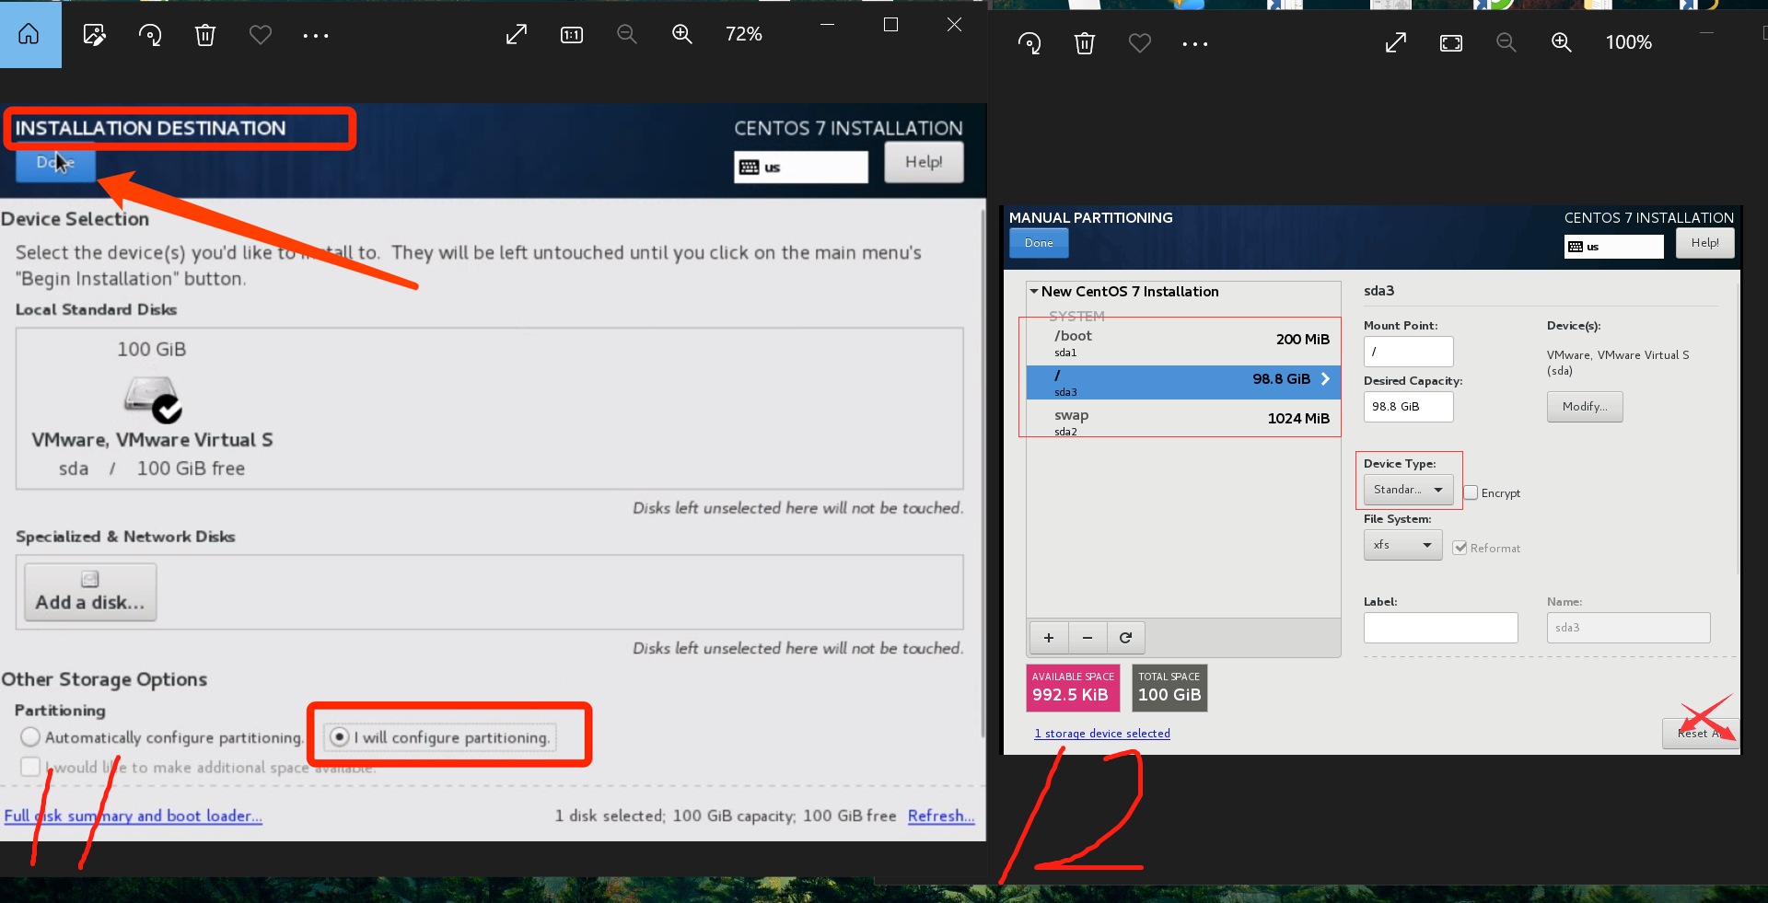This screenshot has width=1768, height=903.
Task: Open the us keyboard layout on Installation Destination
Action: pyautogui.click(x=801, y=168)
